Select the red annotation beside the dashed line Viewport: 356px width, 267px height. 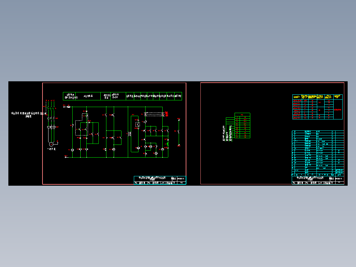[167, 114]
